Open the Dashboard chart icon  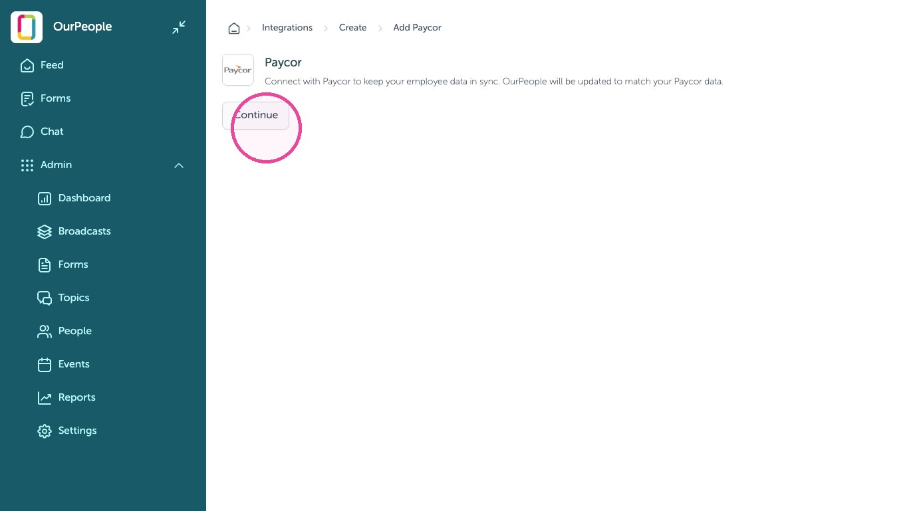[45, 198]
